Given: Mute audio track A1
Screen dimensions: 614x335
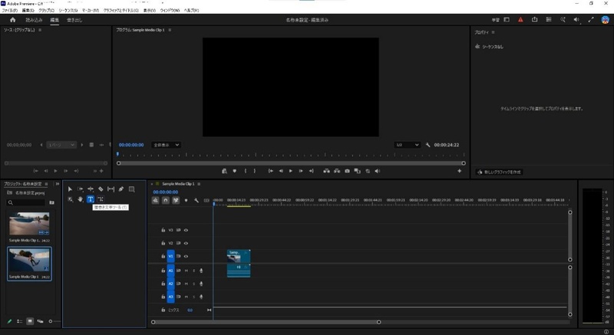Looking at the screenshot, I should (x=187, y=271).
